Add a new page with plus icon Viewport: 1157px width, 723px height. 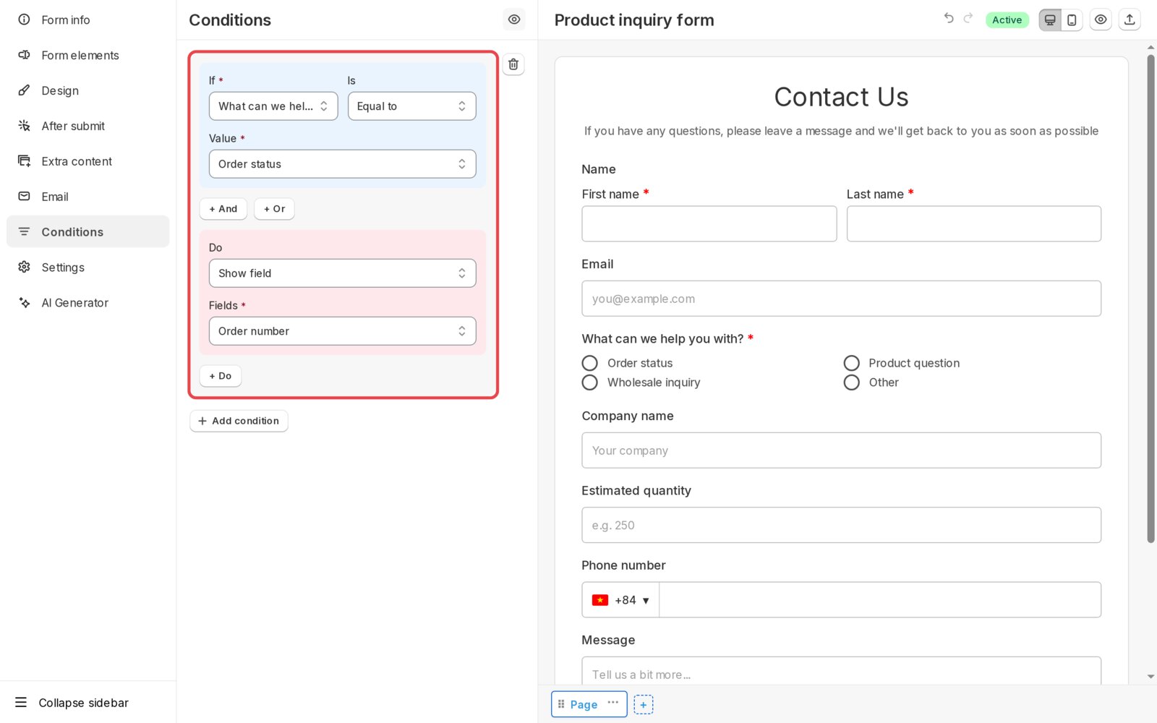tap(644, 704)
